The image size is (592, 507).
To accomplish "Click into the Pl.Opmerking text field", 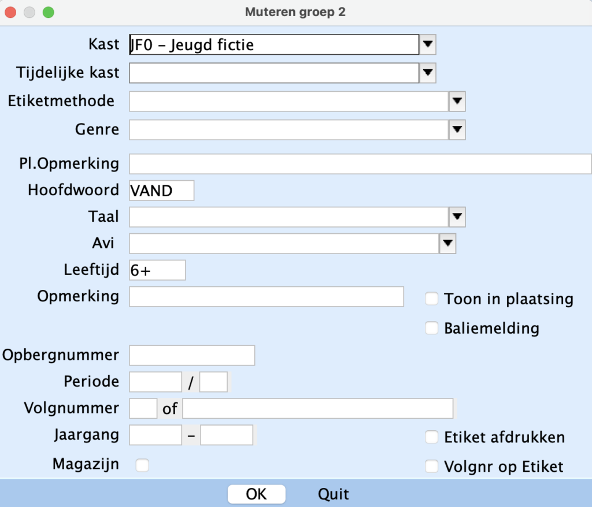I will 360,163.
